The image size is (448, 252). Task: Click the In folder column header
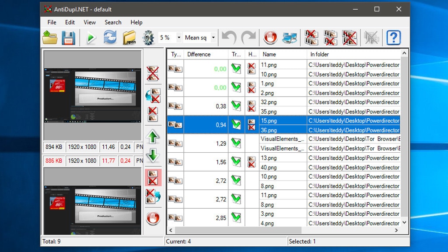tap(353, 54)
